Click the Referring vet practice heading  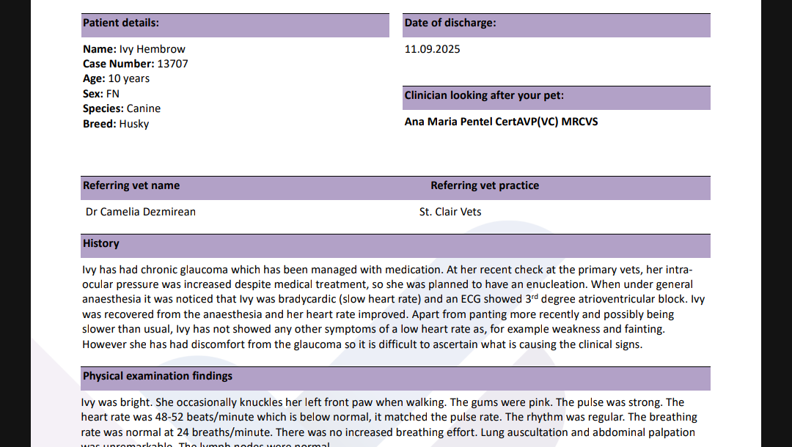pos(485,186)
